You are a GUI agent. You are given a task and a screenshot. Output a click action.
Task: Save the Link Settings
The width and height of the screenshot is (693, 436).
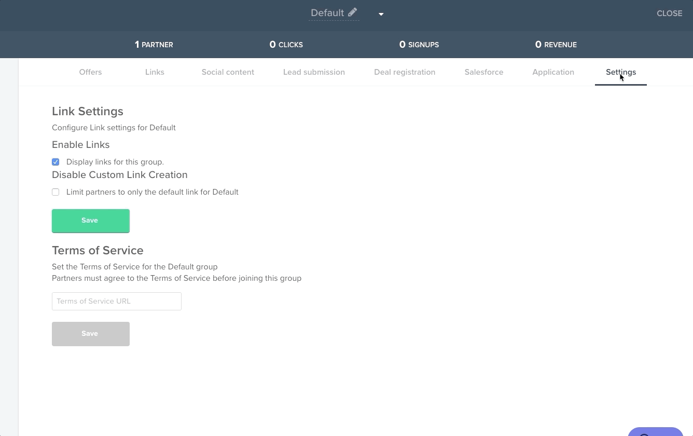point(90,220)
